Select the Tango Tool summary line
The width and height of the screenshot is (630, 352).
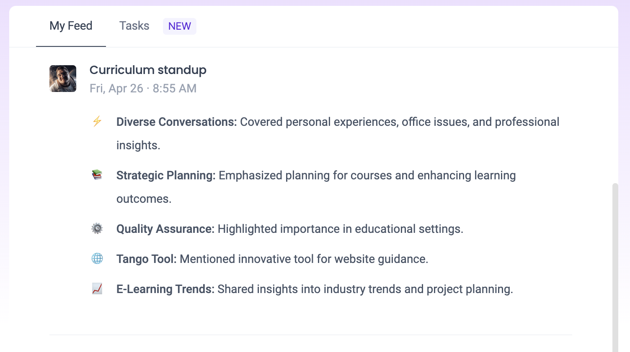click(272, 259)
